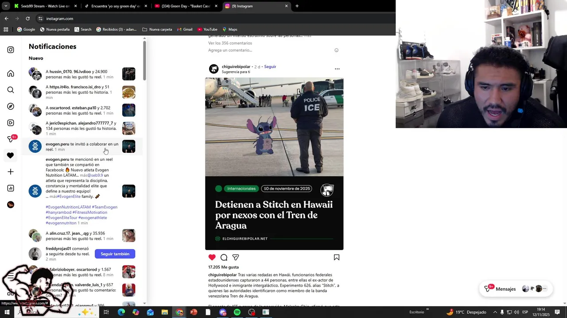567x318 pixels.
Task: Click @seb9.9 mention link
Action: 95,175
